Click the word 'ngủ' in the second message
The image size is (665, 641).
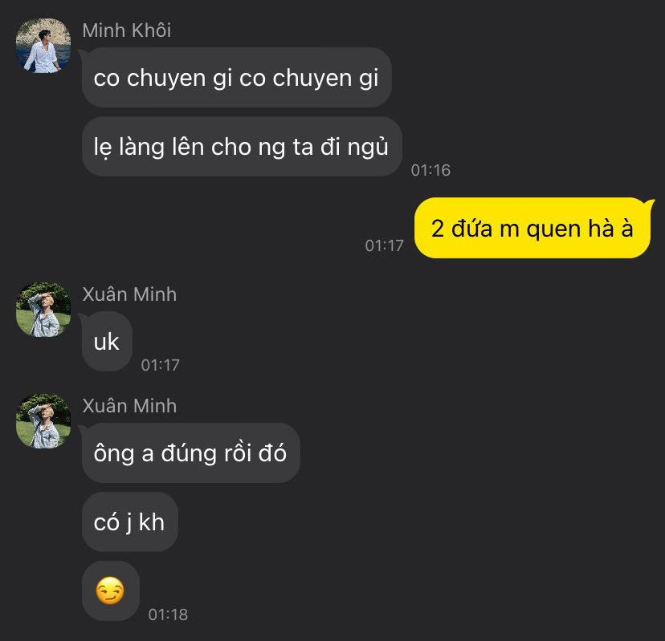click(x=368, y=147)
